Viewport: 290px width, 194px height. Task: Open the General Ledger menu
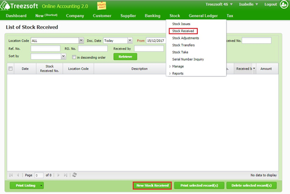(x=203, y=16)
